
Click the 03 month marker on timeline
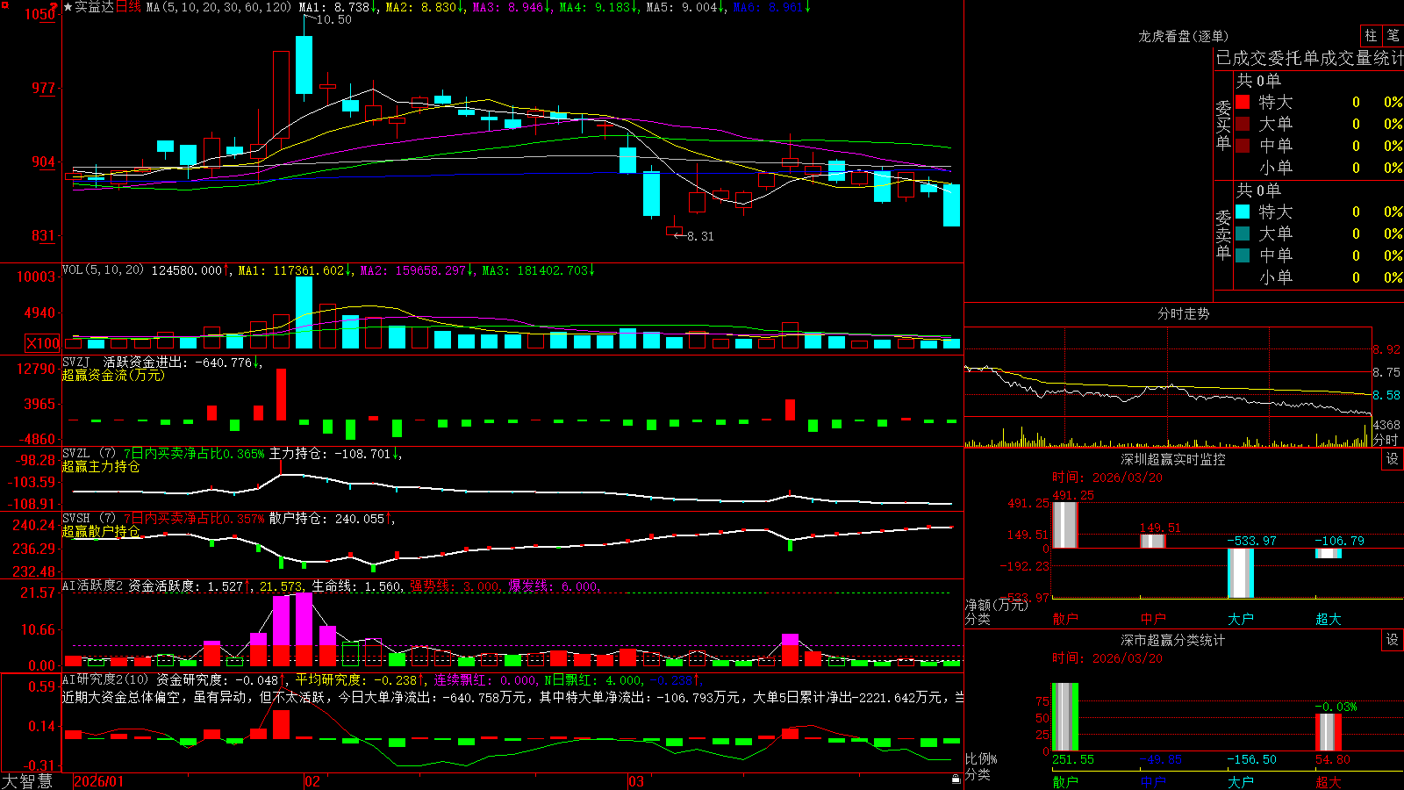coord(636,781)
